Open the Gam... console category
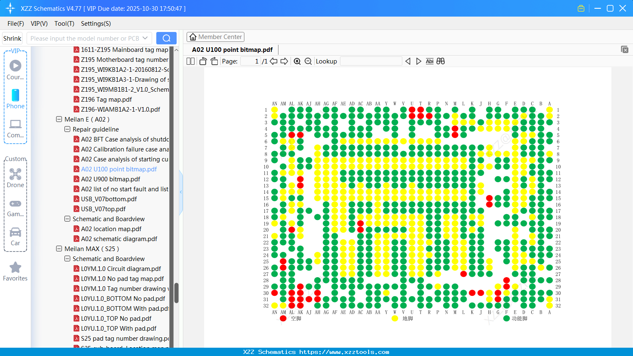The height and width of the screenshot is (356, 633). [15, 207]
